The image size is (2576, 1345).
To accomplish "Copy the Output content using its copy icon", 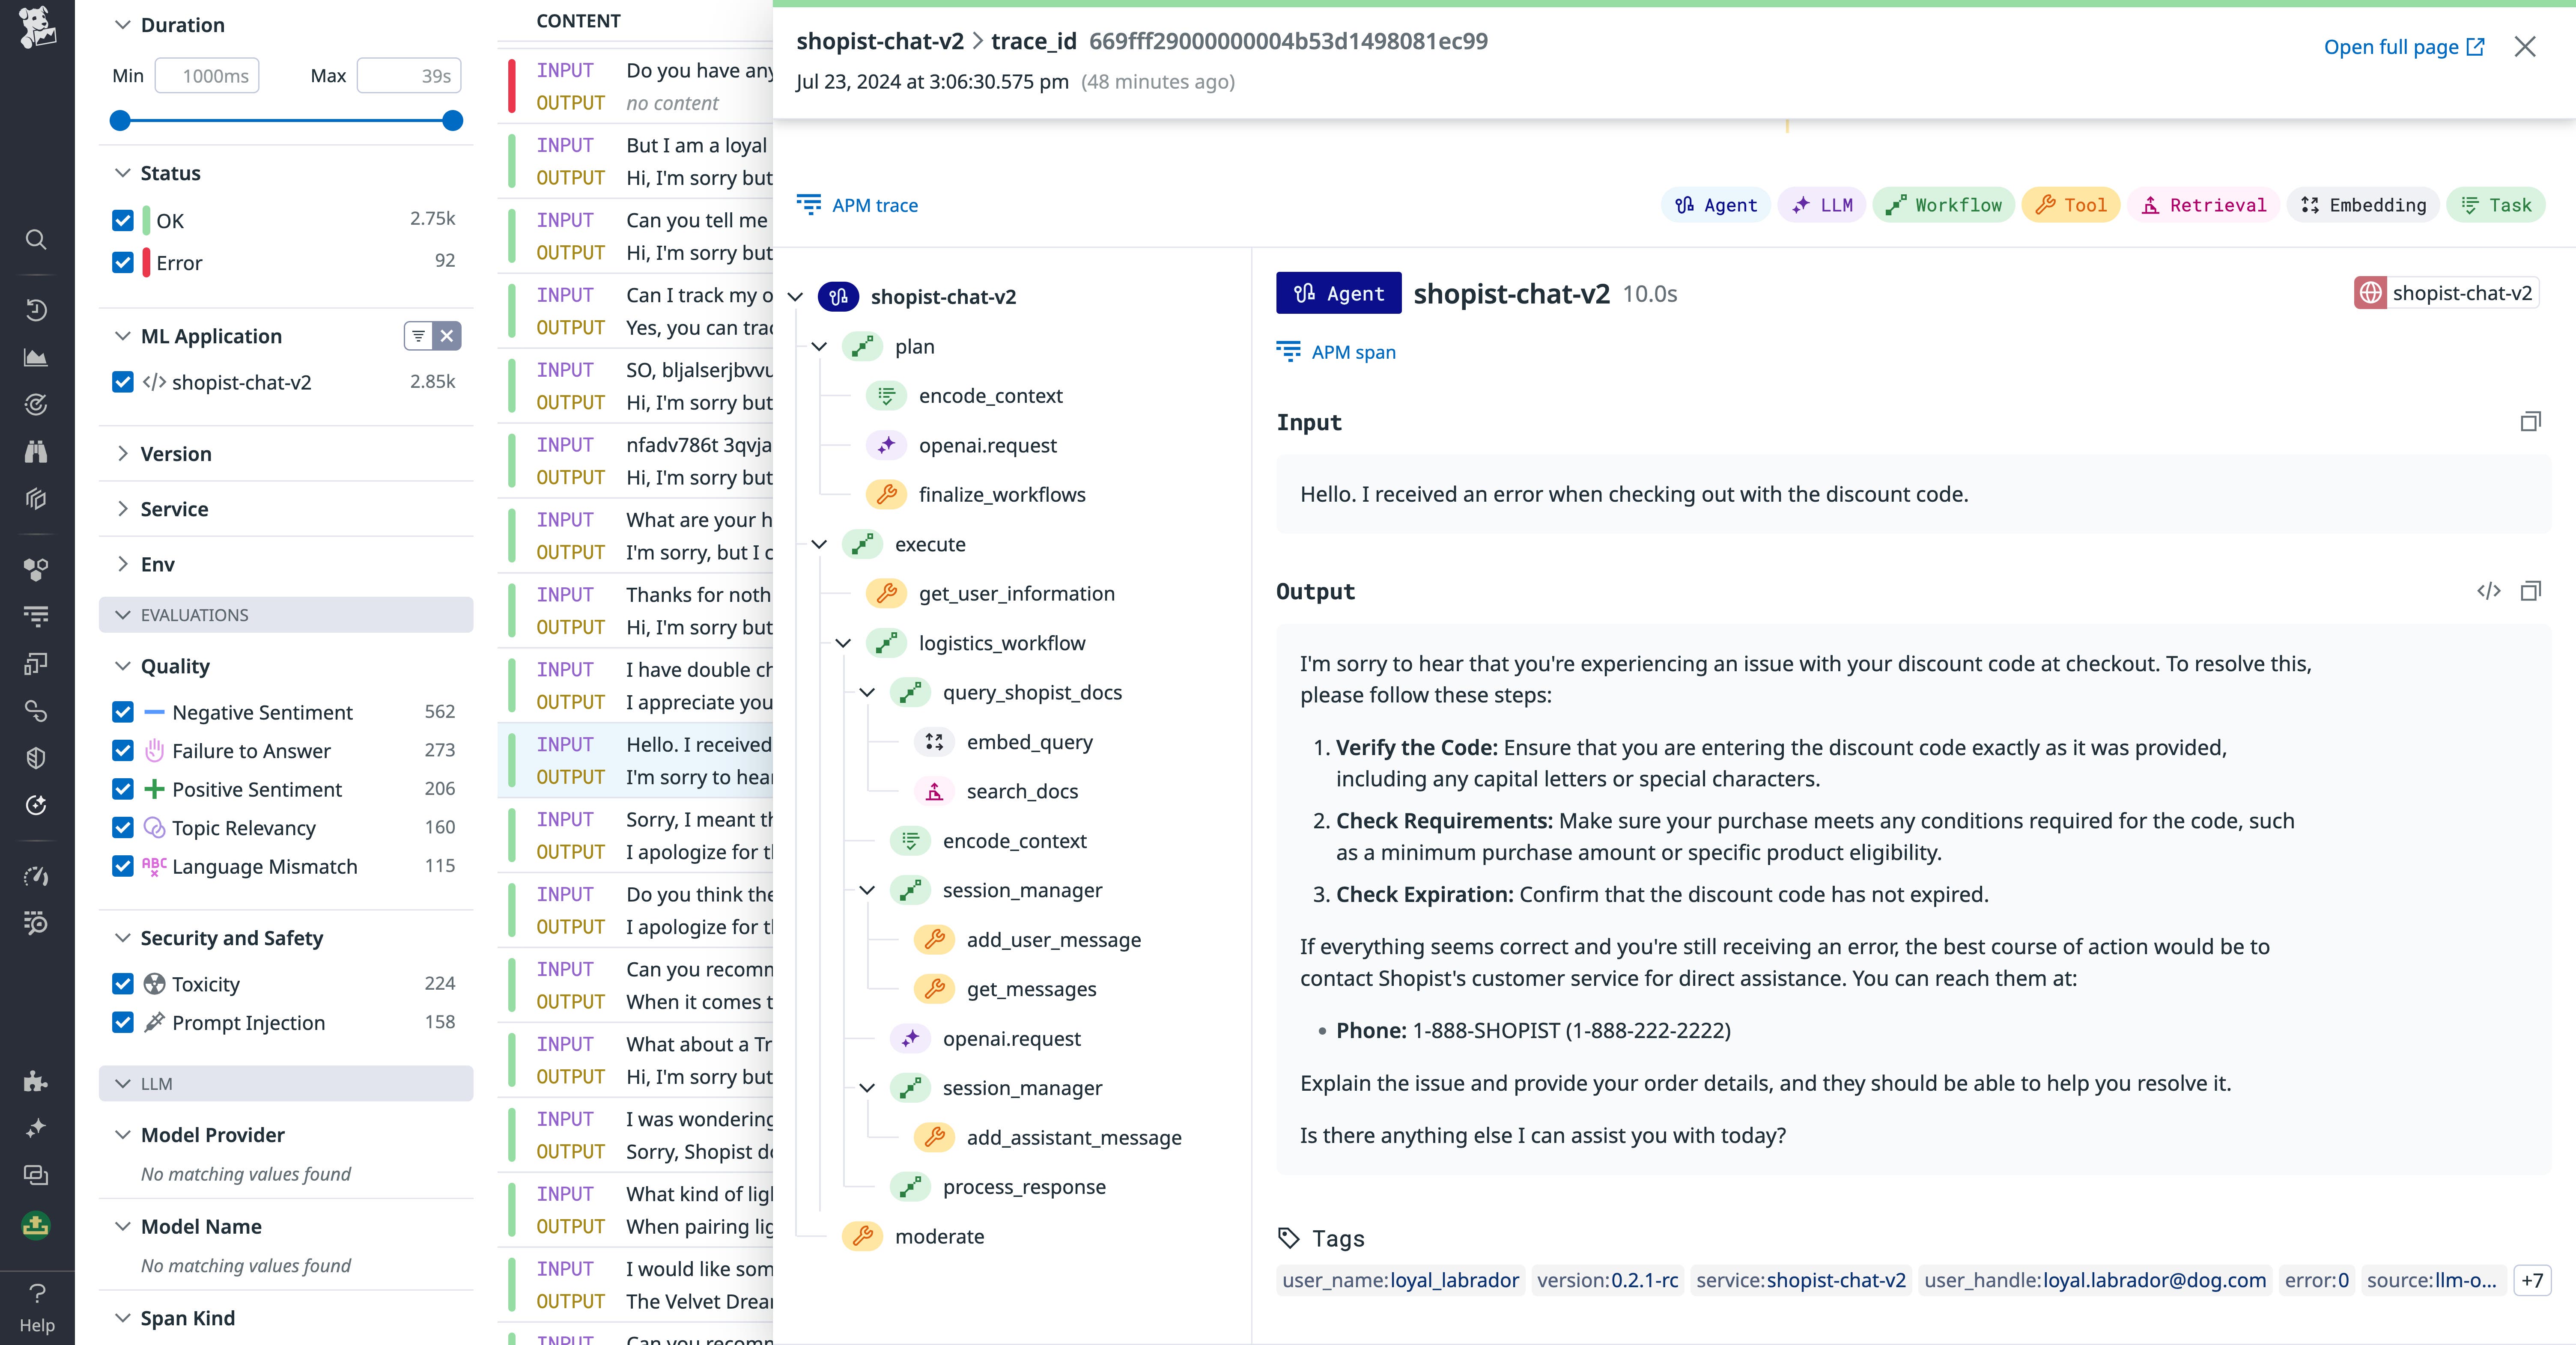I will (x=2531, y=591).
